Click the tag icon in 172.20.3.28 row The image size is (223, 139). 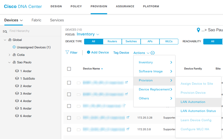pos(79,118)
